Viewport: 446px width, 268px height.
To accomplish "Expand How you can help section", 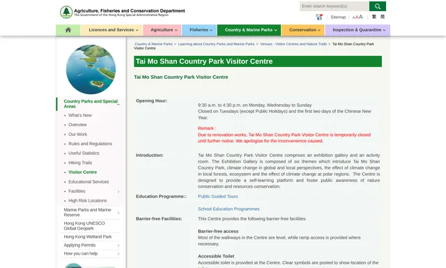I will (x=118, y=254).
